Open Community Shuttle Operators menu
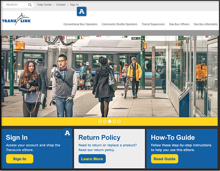Viewport: 220px width, 171px height. click(119, 24)
